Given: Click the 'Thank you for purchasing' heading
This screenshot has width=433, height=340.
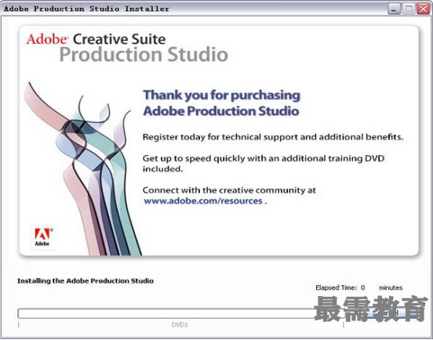Looking at the screenshot, I should (221, 95).
